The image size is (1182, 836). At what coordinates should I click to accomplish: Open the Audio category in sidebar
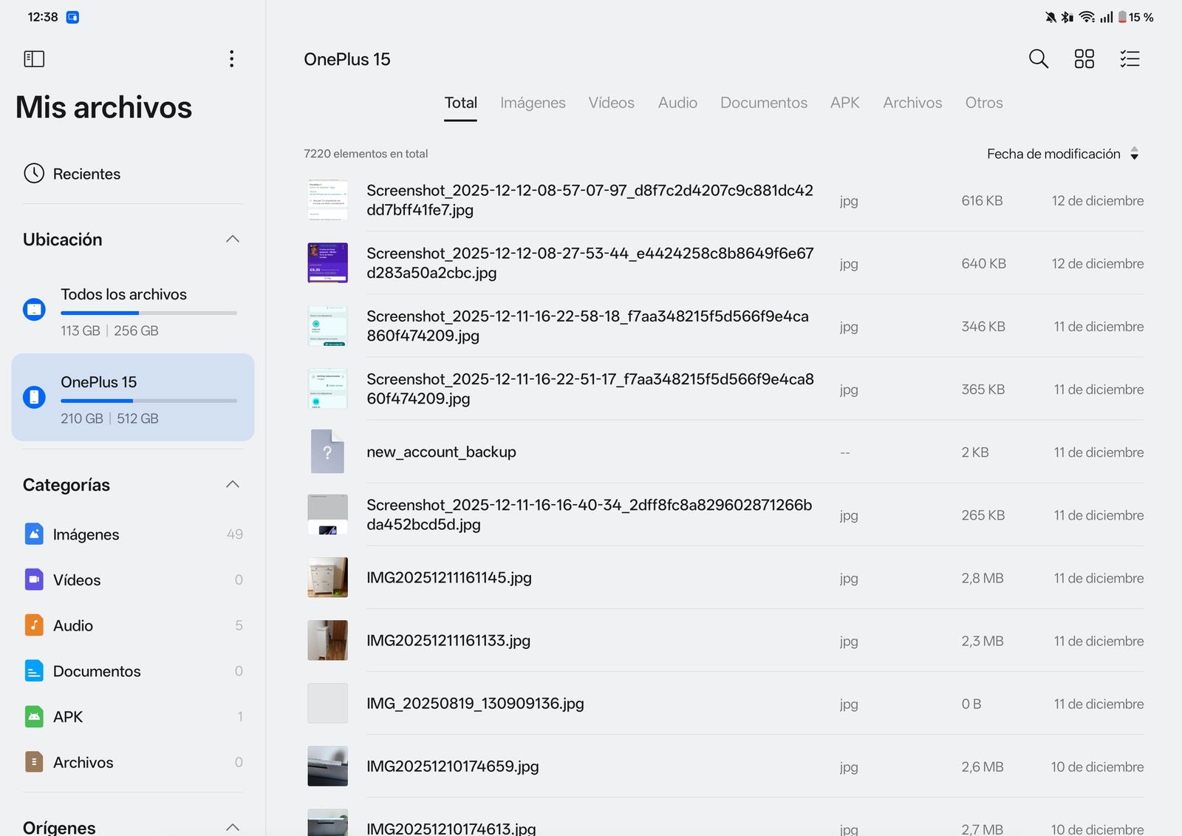tap(73, 626)
